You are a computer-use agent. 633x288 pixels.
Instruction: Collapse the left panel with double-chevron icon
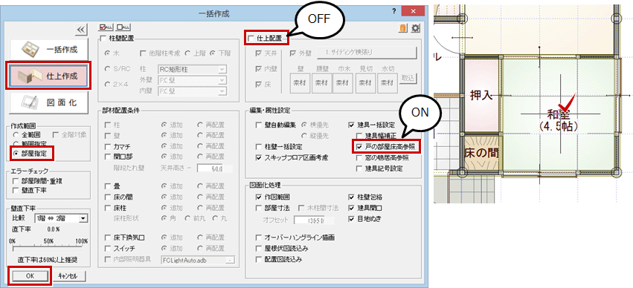click(81, 29)
